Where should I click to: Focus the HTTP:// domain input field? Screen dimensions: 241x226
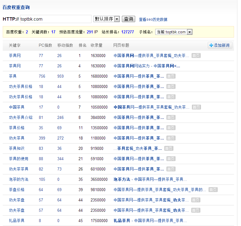point(55,19)
